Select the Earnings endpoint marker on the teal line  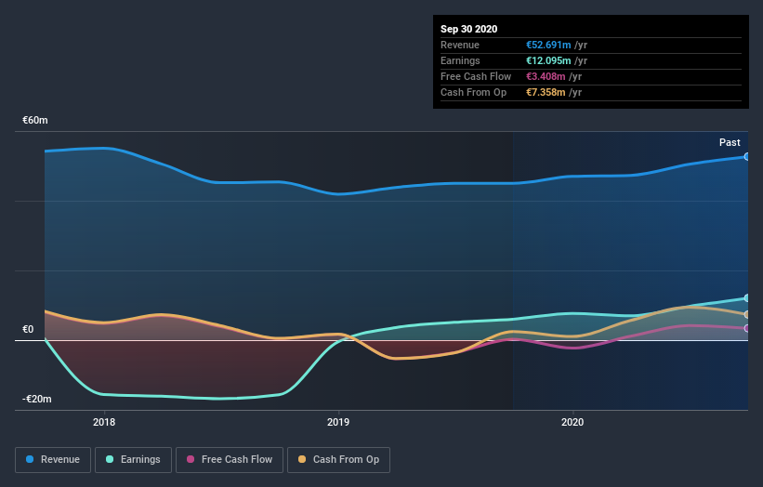(747, 297)
